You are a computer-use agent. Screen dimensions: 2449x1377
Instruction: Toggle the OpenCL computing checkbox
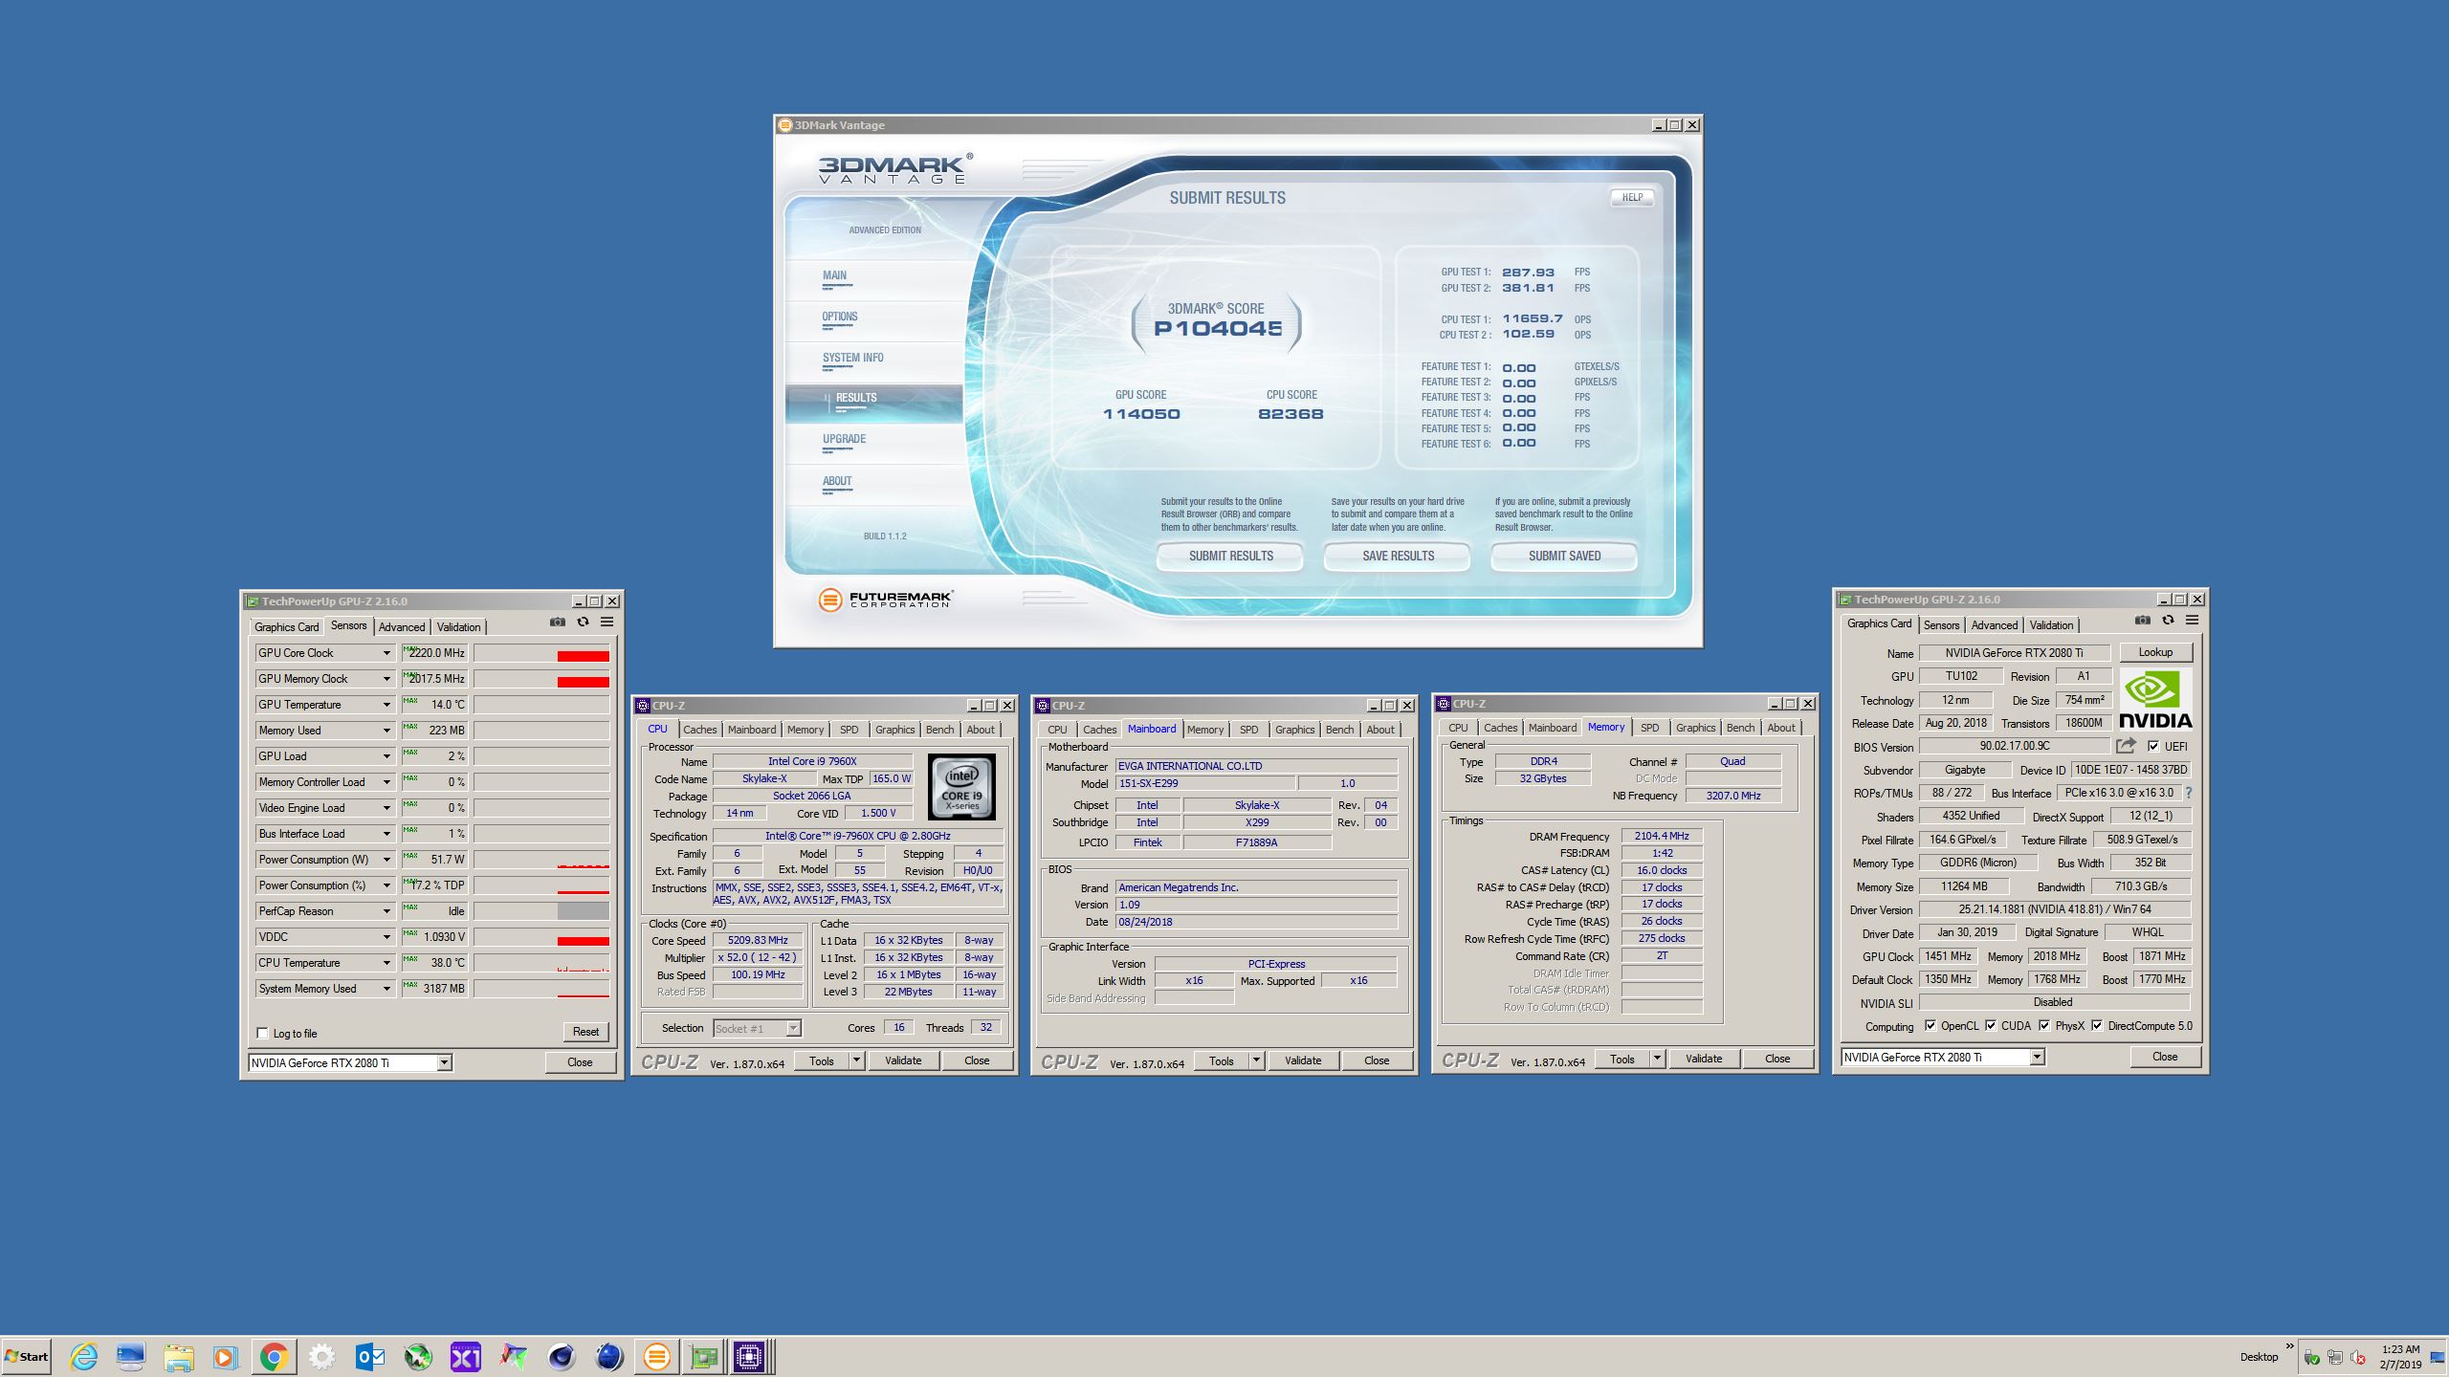coord(1931,1025)
